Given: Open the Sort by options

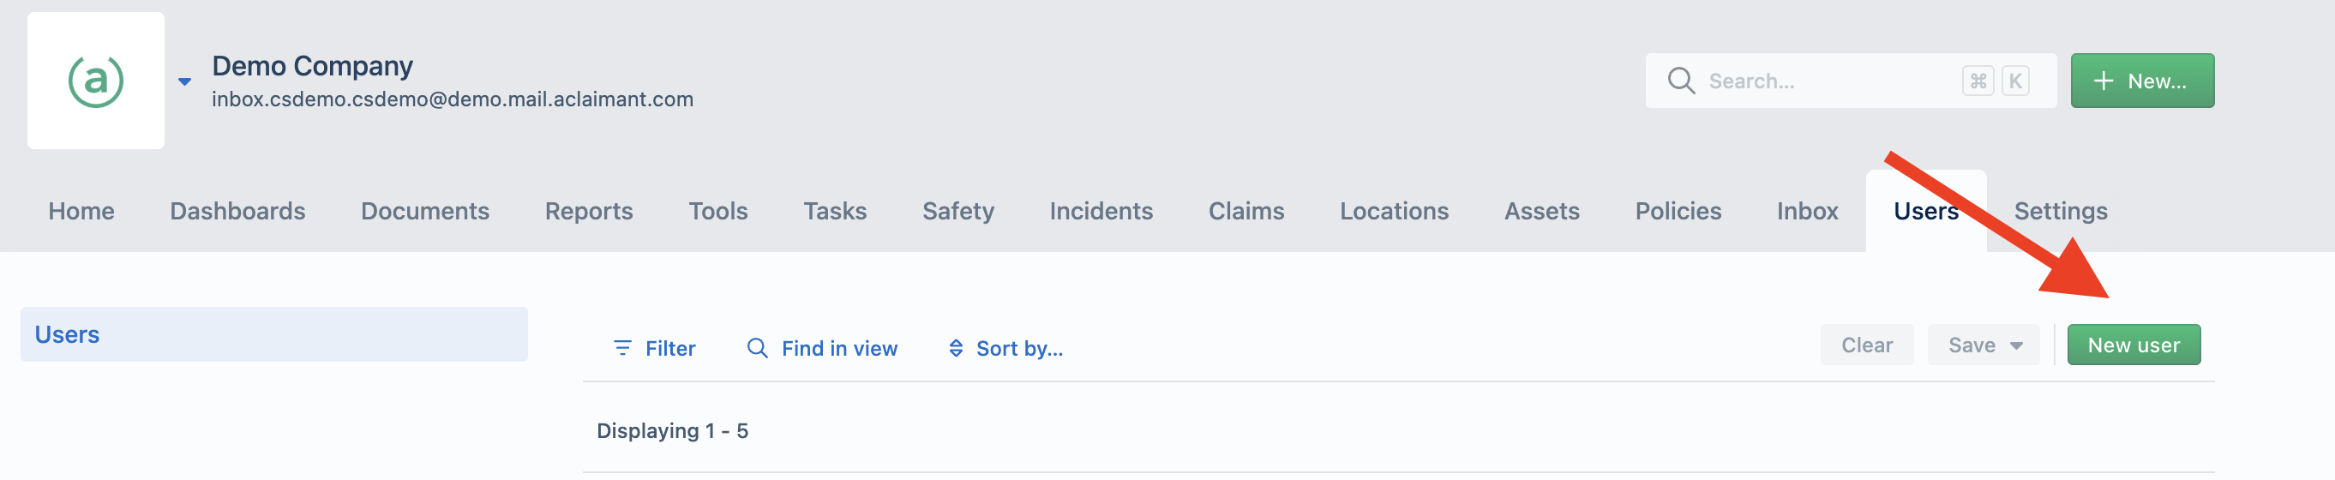Looking at the screenshot, I should pos(1005,348).
